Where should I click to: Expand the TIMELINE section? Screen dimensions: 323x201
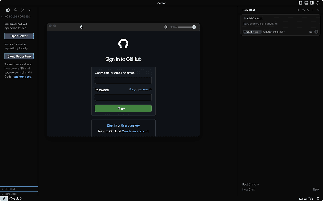pyautogui.click(x=19, y=194)
